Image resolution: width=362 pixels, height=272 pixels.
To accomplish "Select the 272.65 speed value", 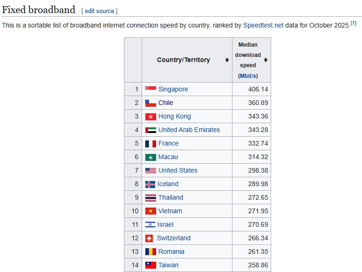I will click(258, 197).
